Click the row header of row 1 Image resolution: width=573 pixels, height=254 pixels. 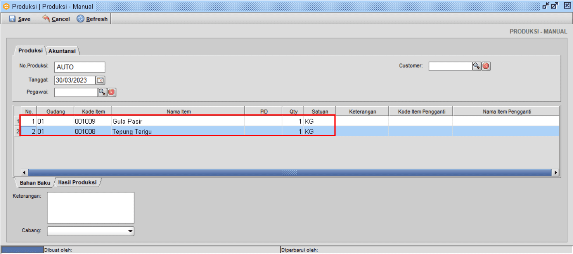(17, 121)
